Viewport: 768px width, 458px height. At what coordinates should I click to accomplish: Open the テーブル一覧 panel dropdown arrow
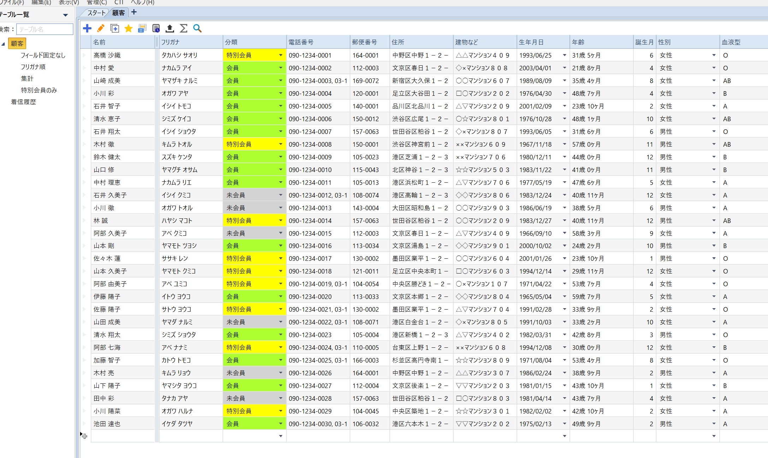point(65,15)
